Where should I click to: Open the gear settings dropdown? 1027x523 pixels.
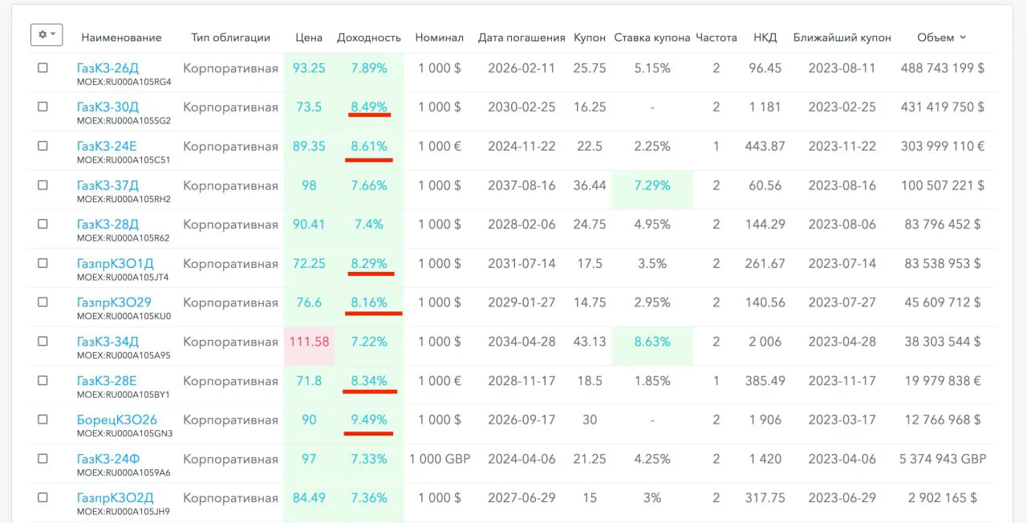point(46,34)
